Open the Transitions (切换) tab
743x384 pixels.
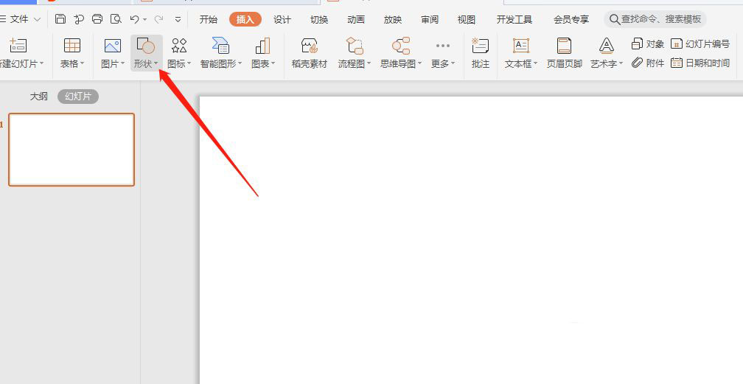pyautogui.click(x=319, y=19)
